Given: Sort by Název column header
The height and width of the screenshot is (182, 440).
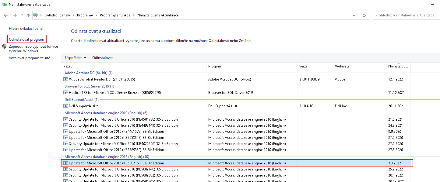Looking at the screenshot, I should tap(133, 66).
